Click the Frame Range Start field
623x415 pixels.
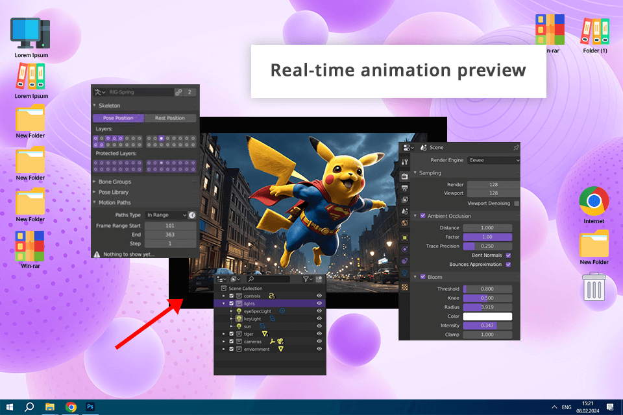(170, 226)
